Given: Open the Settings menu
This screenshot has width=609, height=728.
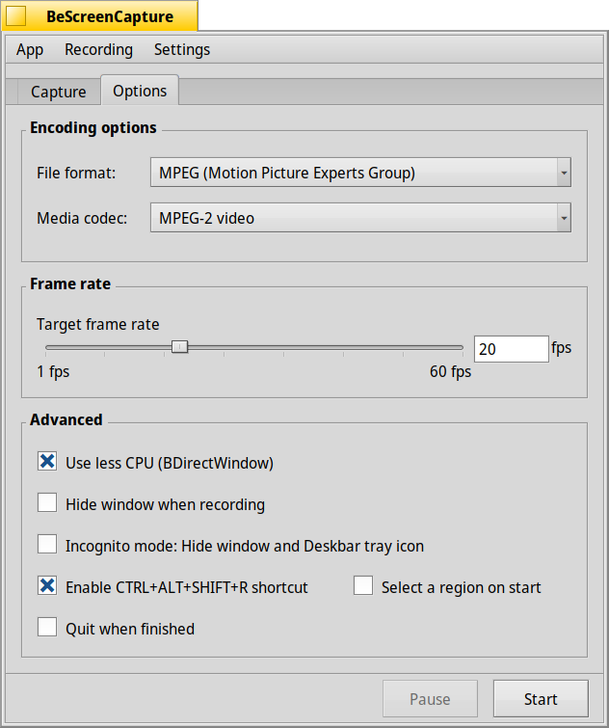Looking at the screenshot, I should pyautogui.click(x=182, y=50).
